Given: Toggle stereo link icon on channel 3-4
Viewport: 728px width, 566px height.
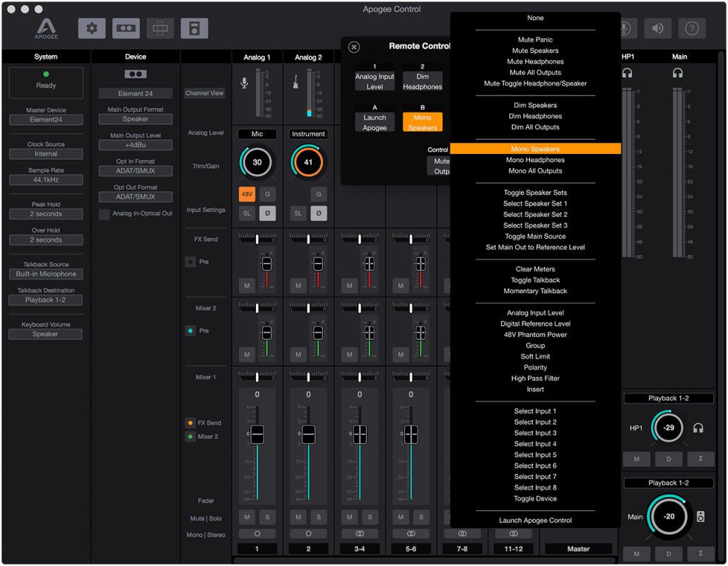Looking at the screenshot, I should click(x=360, y=533).
